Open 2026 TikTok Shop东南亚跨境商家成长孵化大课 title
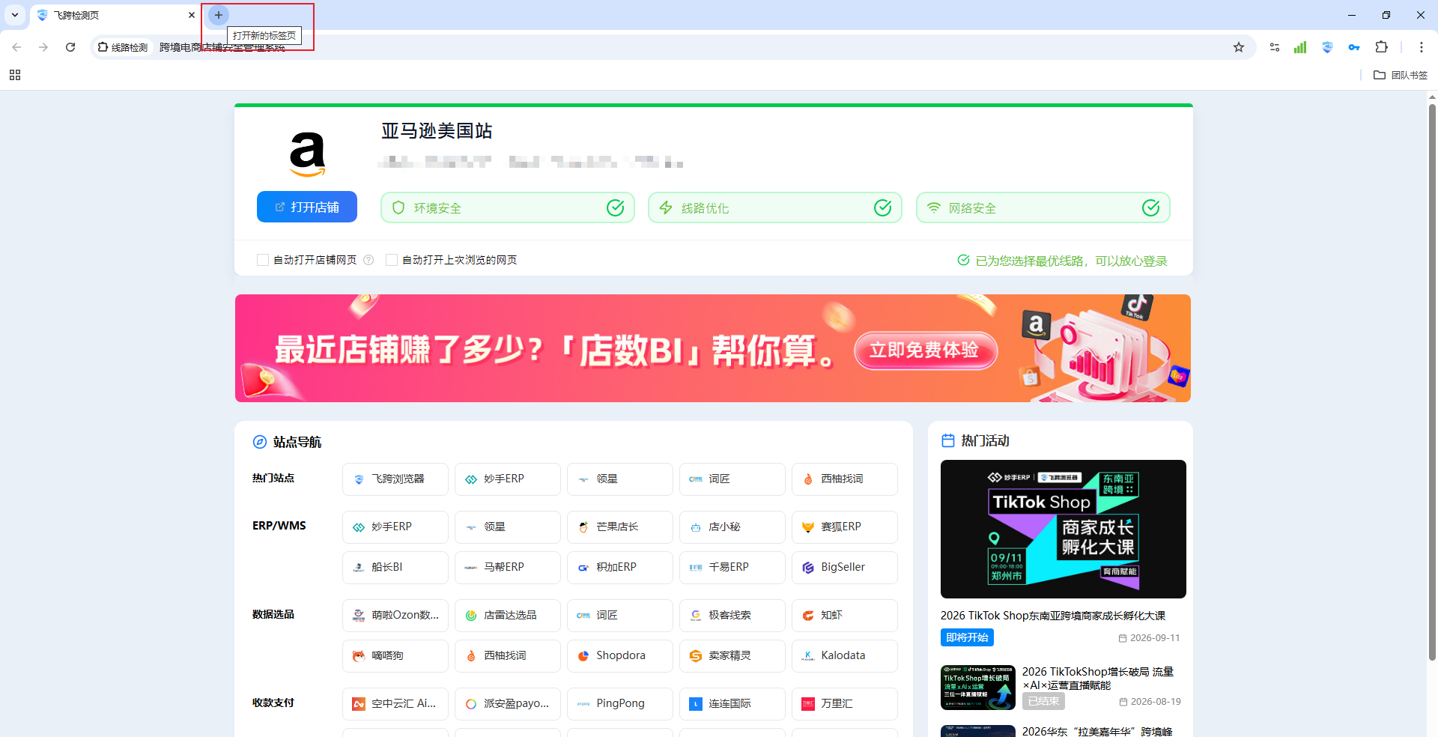Screen dimensions: 1438x737 tap(1053, 616)
